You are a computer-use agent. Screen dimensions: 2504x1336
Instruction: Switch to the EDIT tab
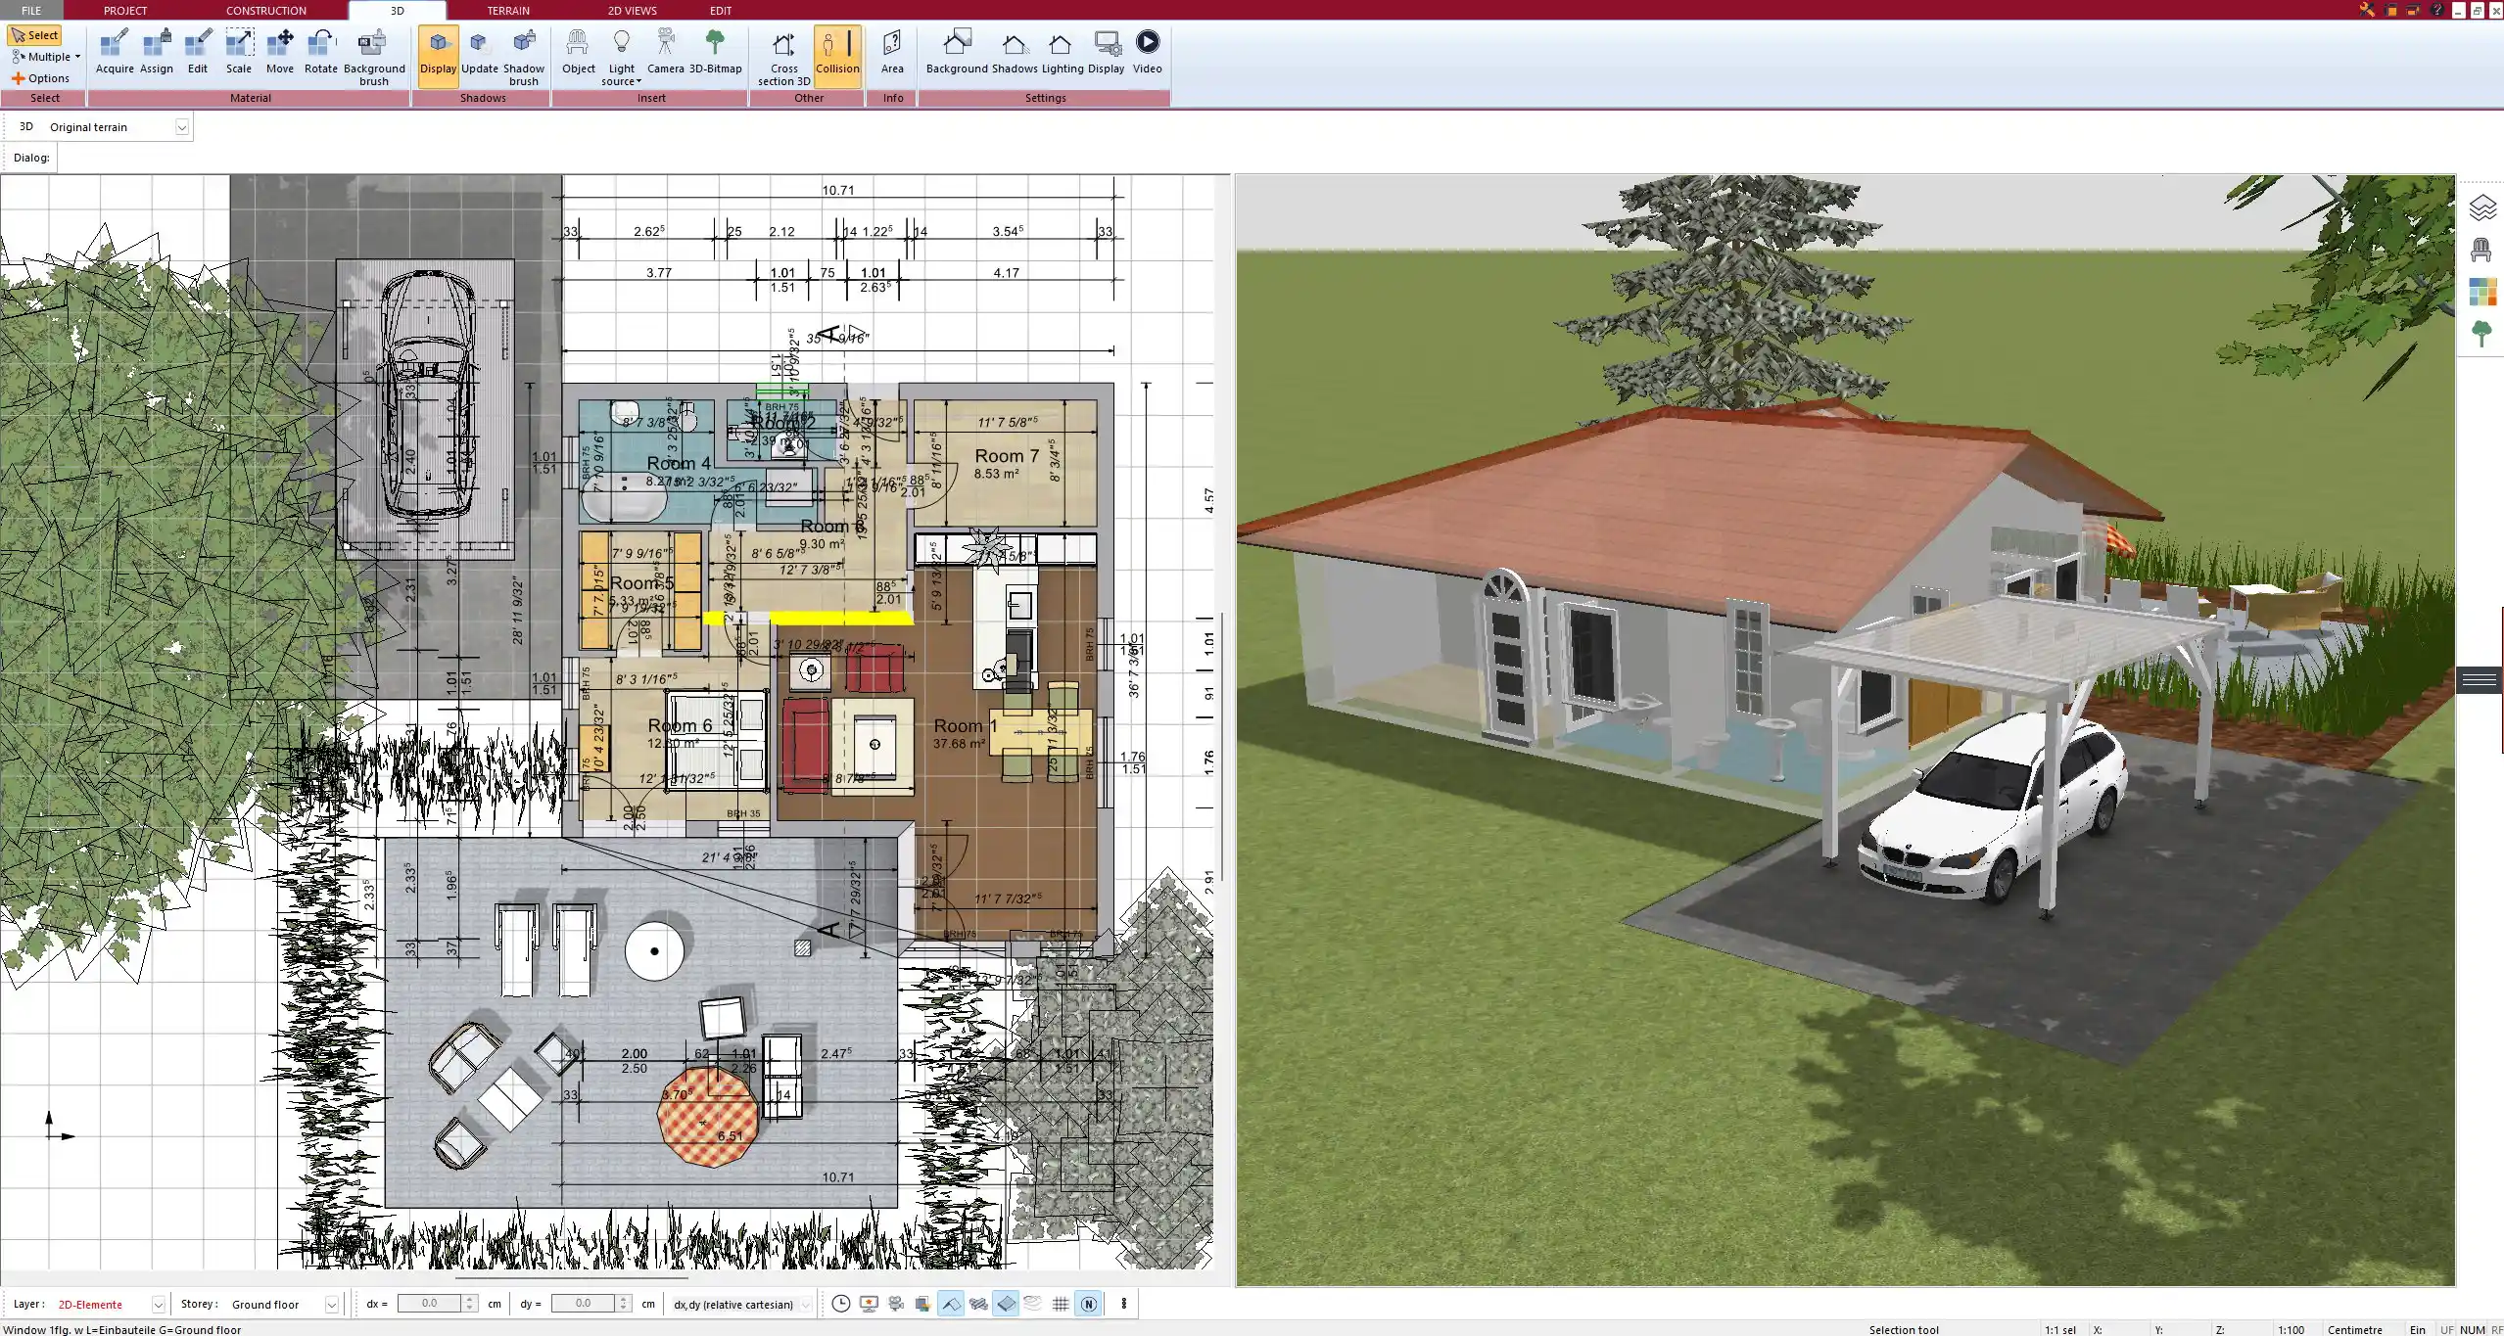click(721, 11)
